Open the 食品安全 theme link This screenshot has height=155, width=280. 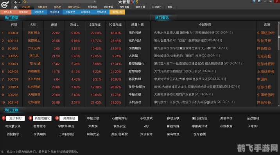120,126
